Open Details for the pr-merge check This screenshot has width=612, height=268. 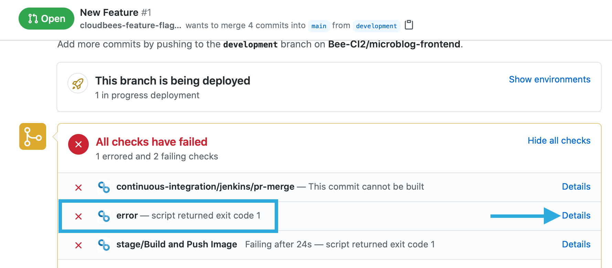576,187
